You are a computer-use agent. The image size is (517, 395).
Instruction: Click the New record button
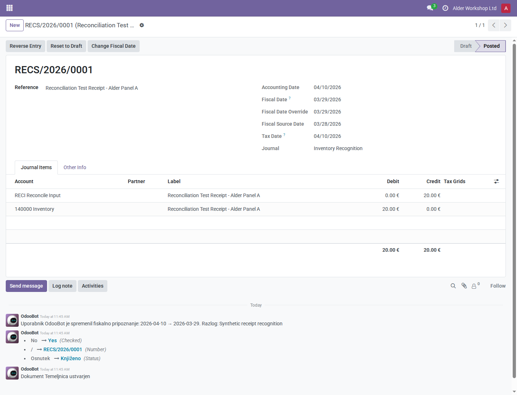(15, 25)
